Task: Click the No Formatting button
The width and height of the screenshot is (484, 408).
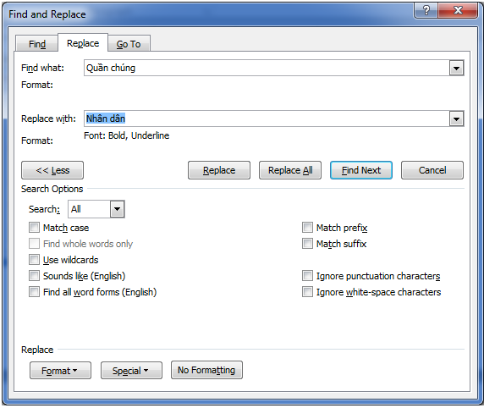Action: coord(206,370)
